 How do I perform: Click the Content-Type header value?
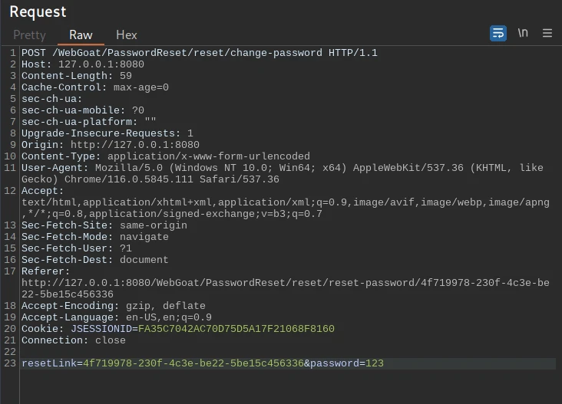pyautogui.click(x=209, y=156)
